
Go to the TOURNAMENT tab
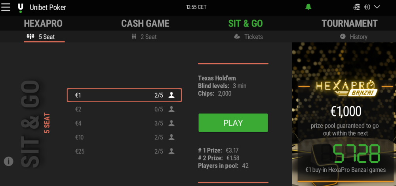pos(349,23)
